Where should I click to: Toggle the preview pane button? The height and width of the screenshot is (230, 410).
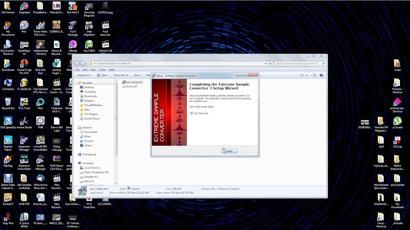pyautogui.click(x=314, y=75)
